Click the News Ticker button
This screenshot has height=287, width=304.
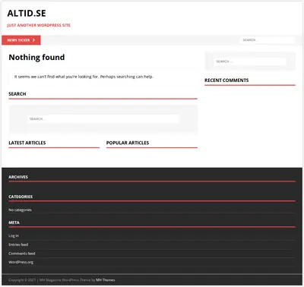click(x=21, y=40)
